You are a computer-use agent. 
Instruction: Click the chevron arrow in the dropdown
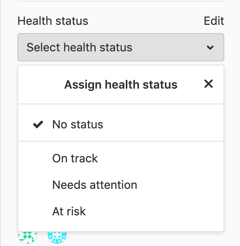[x=210, y=47]
